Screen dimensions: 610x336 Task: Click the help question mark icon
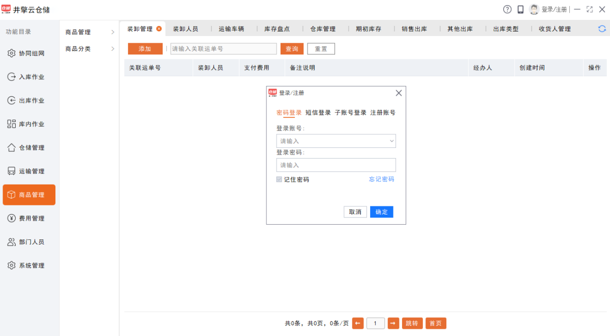tap(507, 9)
